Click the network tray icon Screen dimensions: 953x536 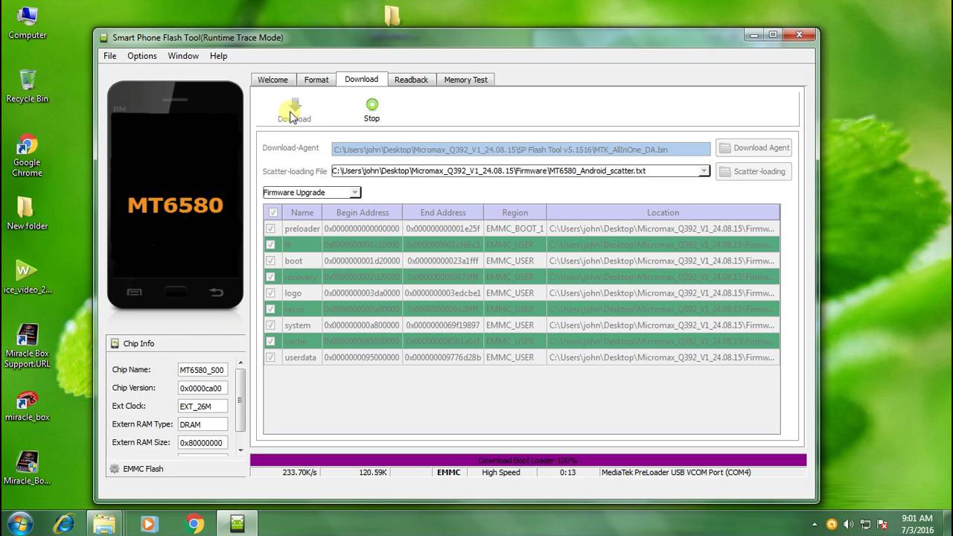pos(866,524)
